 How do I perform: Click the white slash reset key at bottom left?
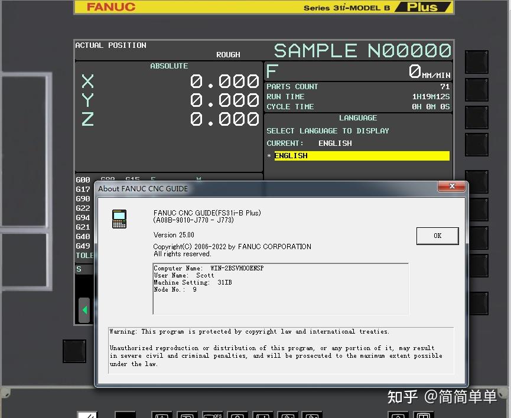[87, 414]
